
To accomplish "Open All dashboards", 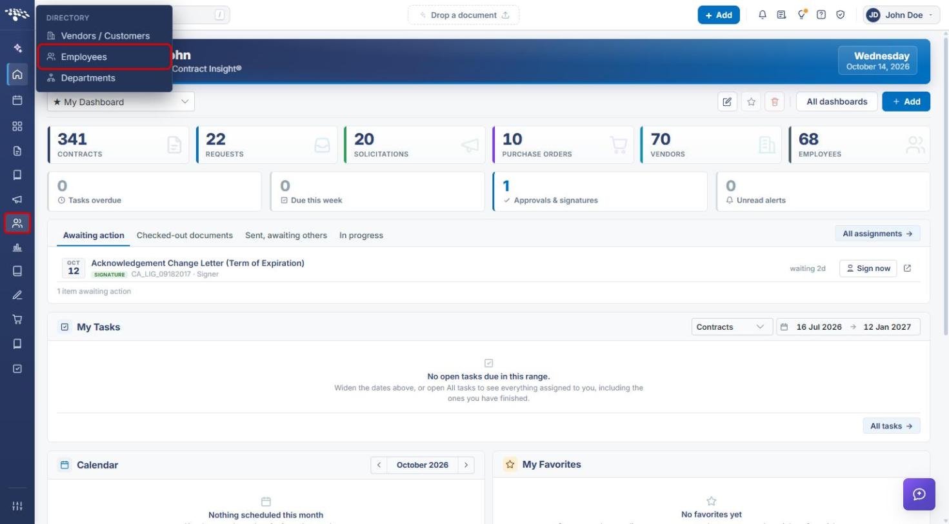I will 837,101.
